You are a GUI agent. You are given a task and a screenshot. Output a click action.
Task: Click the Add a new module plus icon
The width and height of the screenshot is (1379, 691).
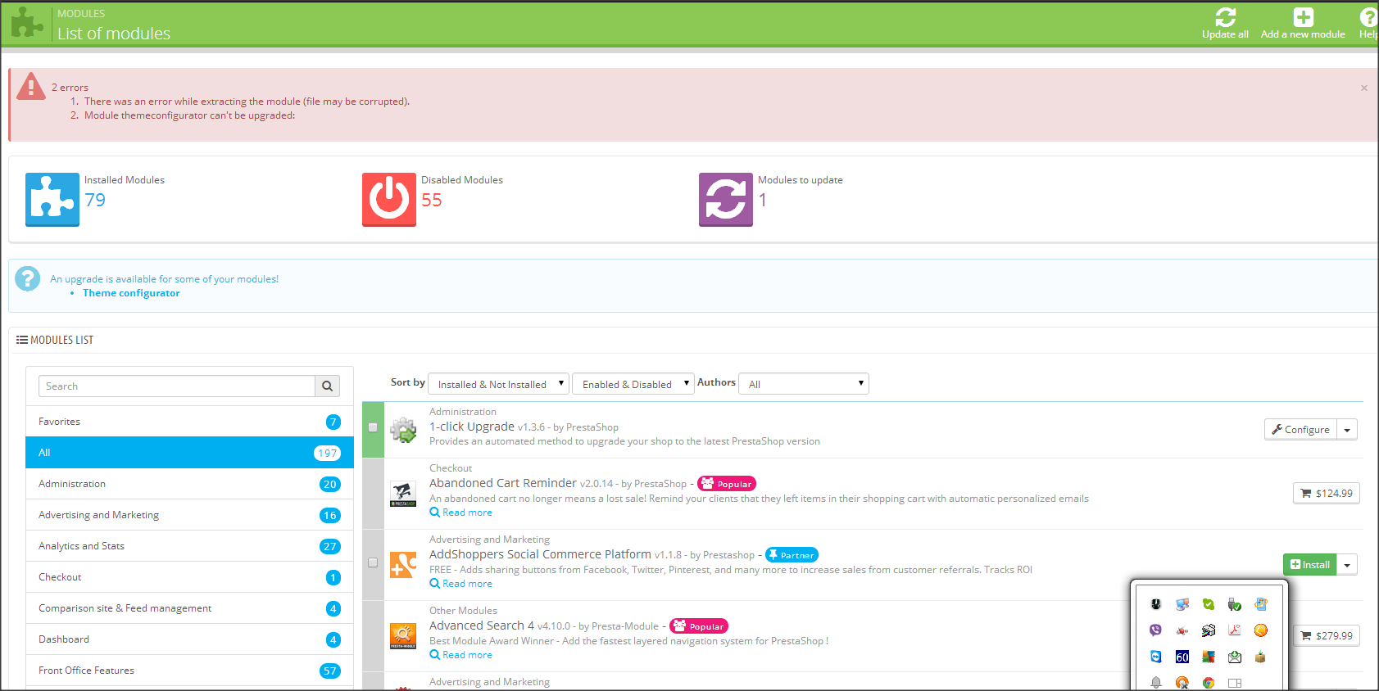[1303, 17]
